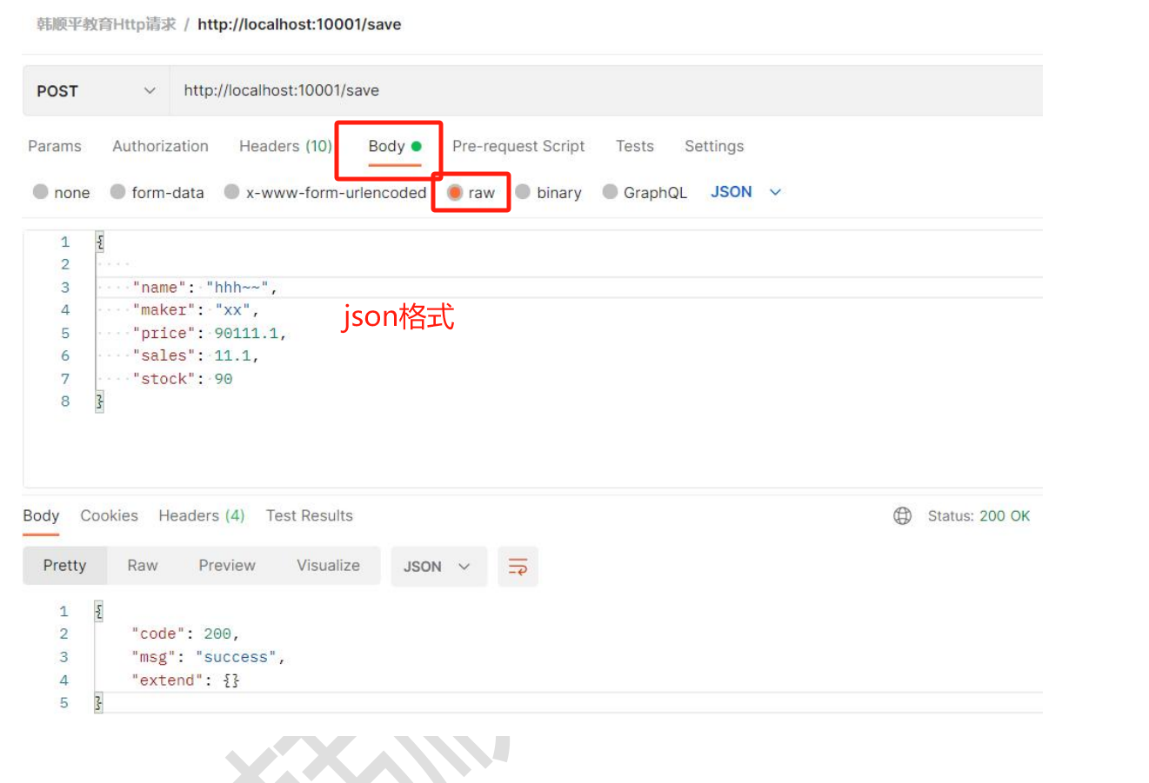Open the Tests tab
Image resolution: width=1149 pixels, height=783 pixels.
click(635, 146)
